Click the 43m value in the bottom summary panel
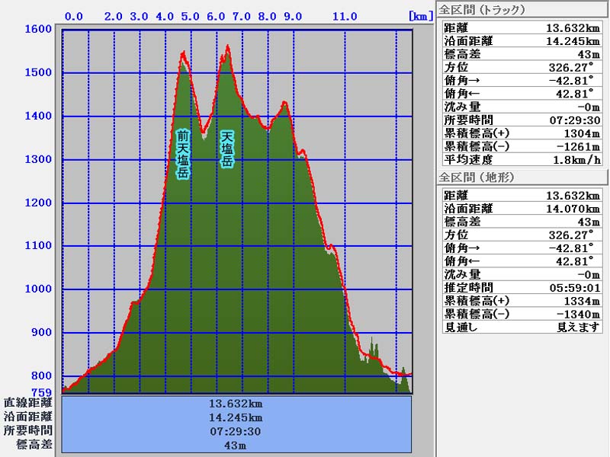The image size is (610, 457). coord(236,444)
